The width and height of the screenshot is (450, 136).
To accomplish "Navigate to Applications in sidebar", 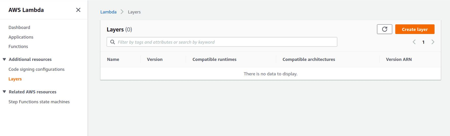I will pos(21,37).
